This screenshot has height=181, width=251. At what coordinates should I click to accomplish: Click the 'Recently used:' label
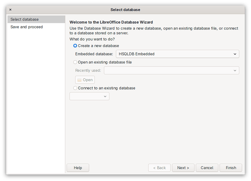(88, 70)
